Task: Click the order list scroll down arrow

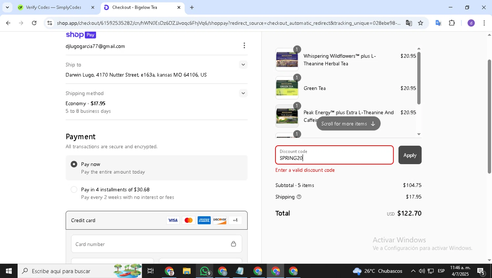Action: [419, 134]
